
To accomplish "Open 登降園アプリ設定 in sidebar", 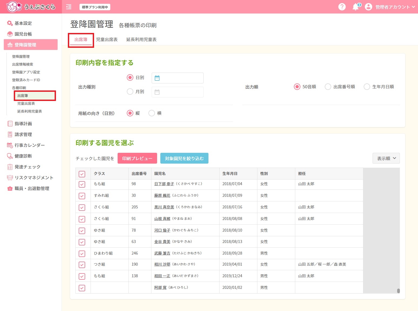I will (26, 72).
